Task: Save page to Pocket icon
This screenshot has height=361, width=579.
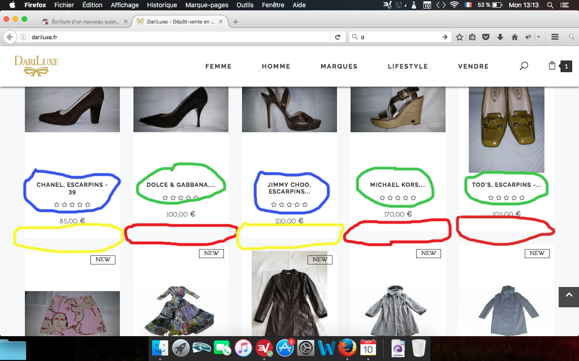Action: pyautogui.click(x=486, y=37)
